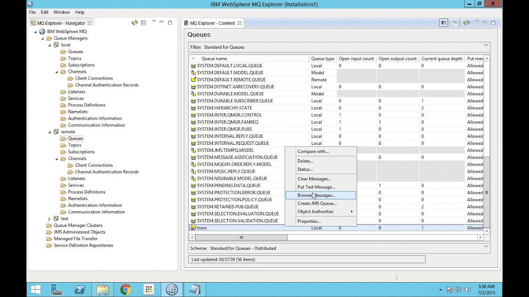
Task: Sort by Open output count column
Action: 398,59
